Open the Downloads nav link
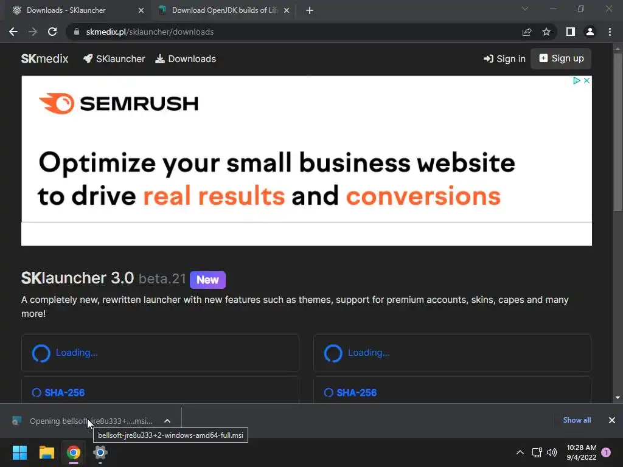Image resolution: width=623 pixels, height=467 pixels. click(186, 59)
